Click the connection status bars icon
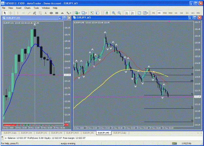The width and height of the screenshot is (204, 146). (x=174, y=143)
